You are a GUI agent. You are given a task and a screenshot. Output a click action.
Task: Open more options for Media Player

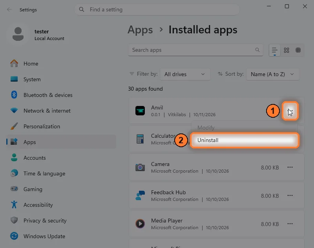point(290,224)
